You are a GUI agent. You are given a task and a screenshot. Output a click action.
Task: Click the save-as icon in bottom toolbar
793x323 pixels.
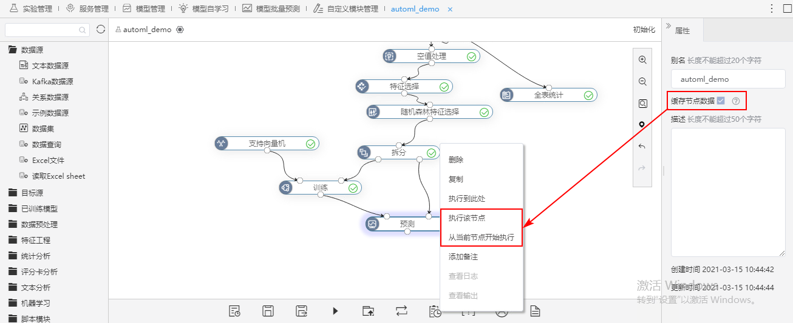coord(301,311)
